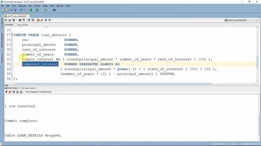Save the Script Output with disk icon
Image resolution: width=261 pixels, height=146 pixels.
coord(13,92)
